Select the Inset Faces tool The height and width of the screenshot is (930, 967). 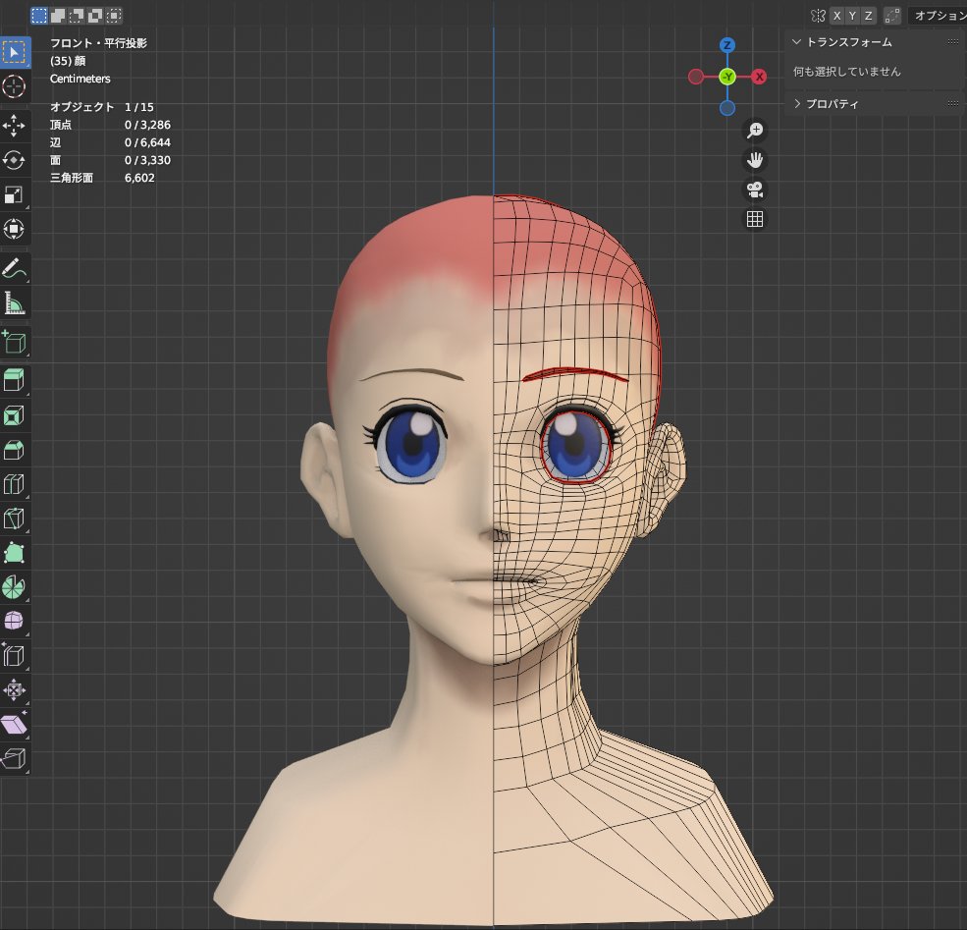[14, 415]
